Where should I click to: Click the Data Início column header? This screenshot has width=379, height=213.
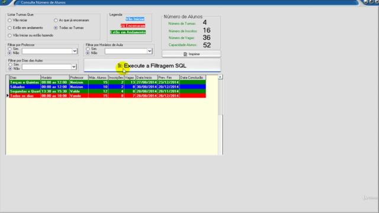(147, 78)
